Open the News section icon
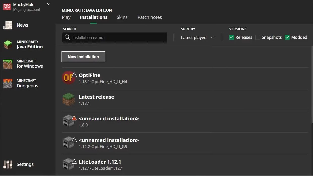Viewport: 313px width, 176px height. coord(8,25)
